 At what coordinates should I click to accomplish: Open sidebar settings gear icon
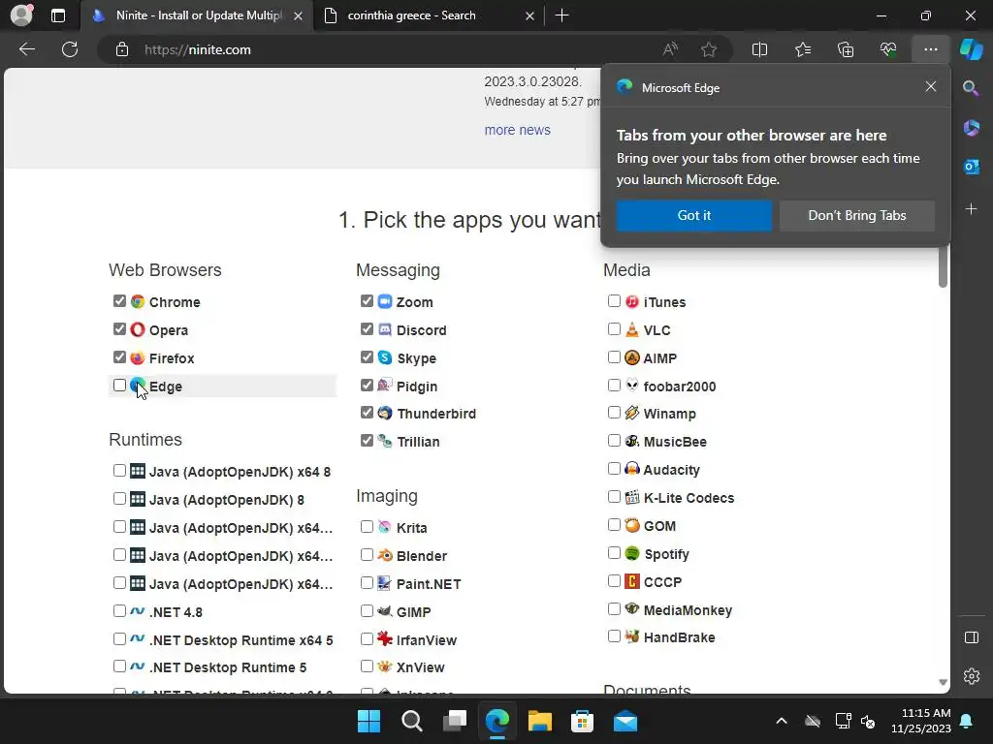[x=971, y=675]
